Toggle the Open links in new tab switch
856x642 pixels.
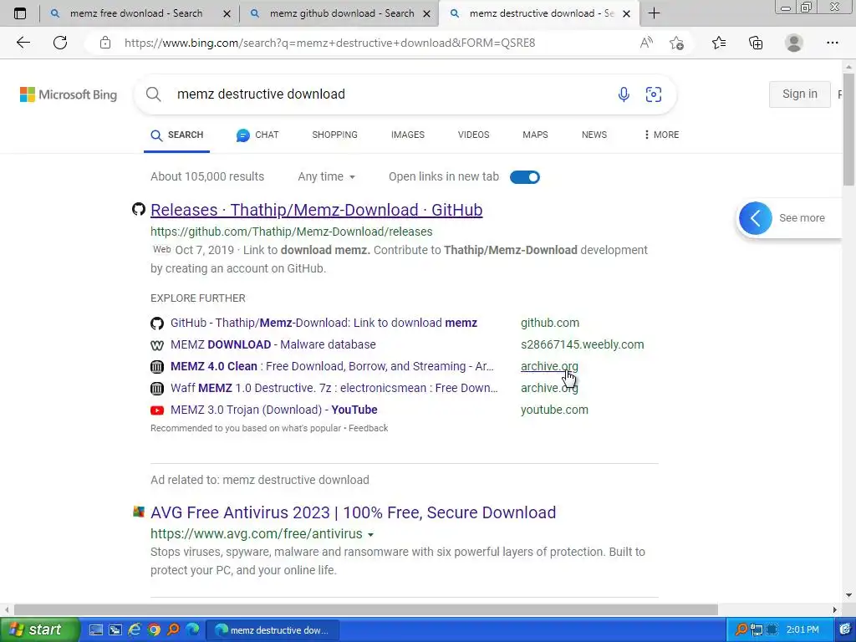tap(525, 177)
